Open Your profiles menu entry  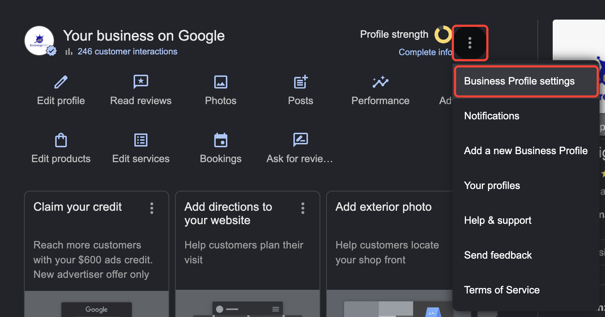[526, 186]
